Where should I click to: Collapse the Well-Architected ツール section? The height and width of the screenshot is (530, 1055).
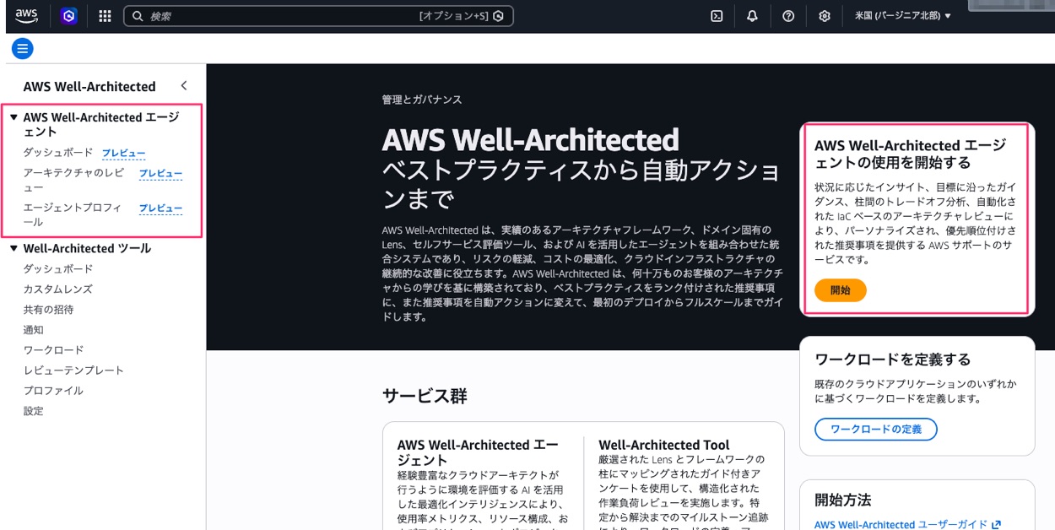[14, 248]
